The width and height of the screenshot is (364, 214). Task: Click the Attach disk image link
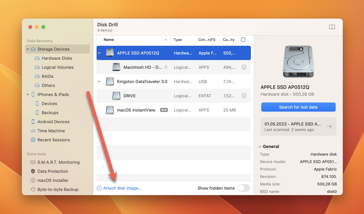pyautogui.click(x=122, y=188)
